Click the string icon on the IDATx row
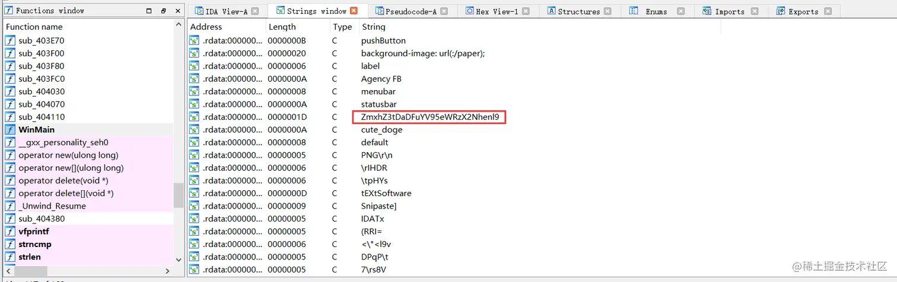The width and height of the screenshot is (897, 282). (x=194, y=219)
